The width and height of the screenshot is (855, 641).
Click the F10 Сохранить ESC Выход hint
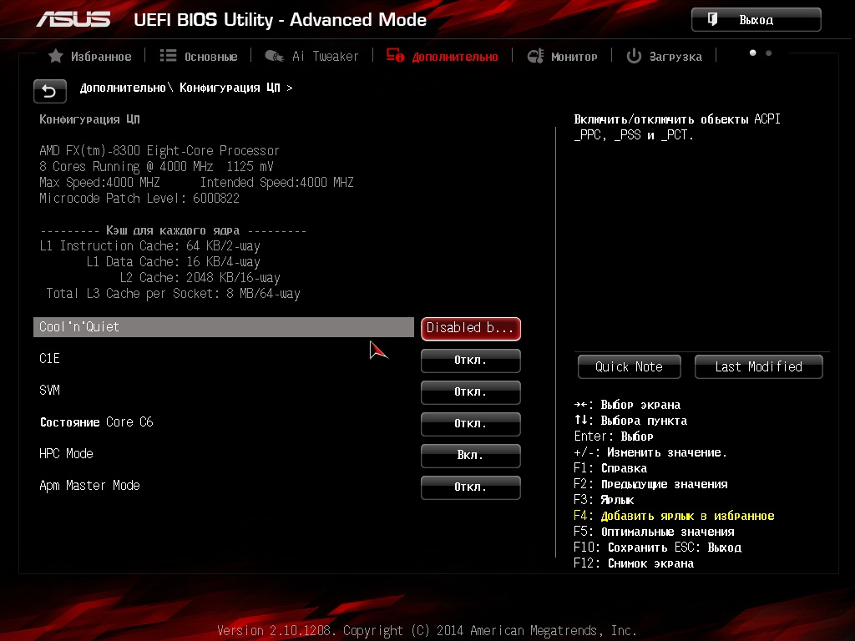point(658,548)
